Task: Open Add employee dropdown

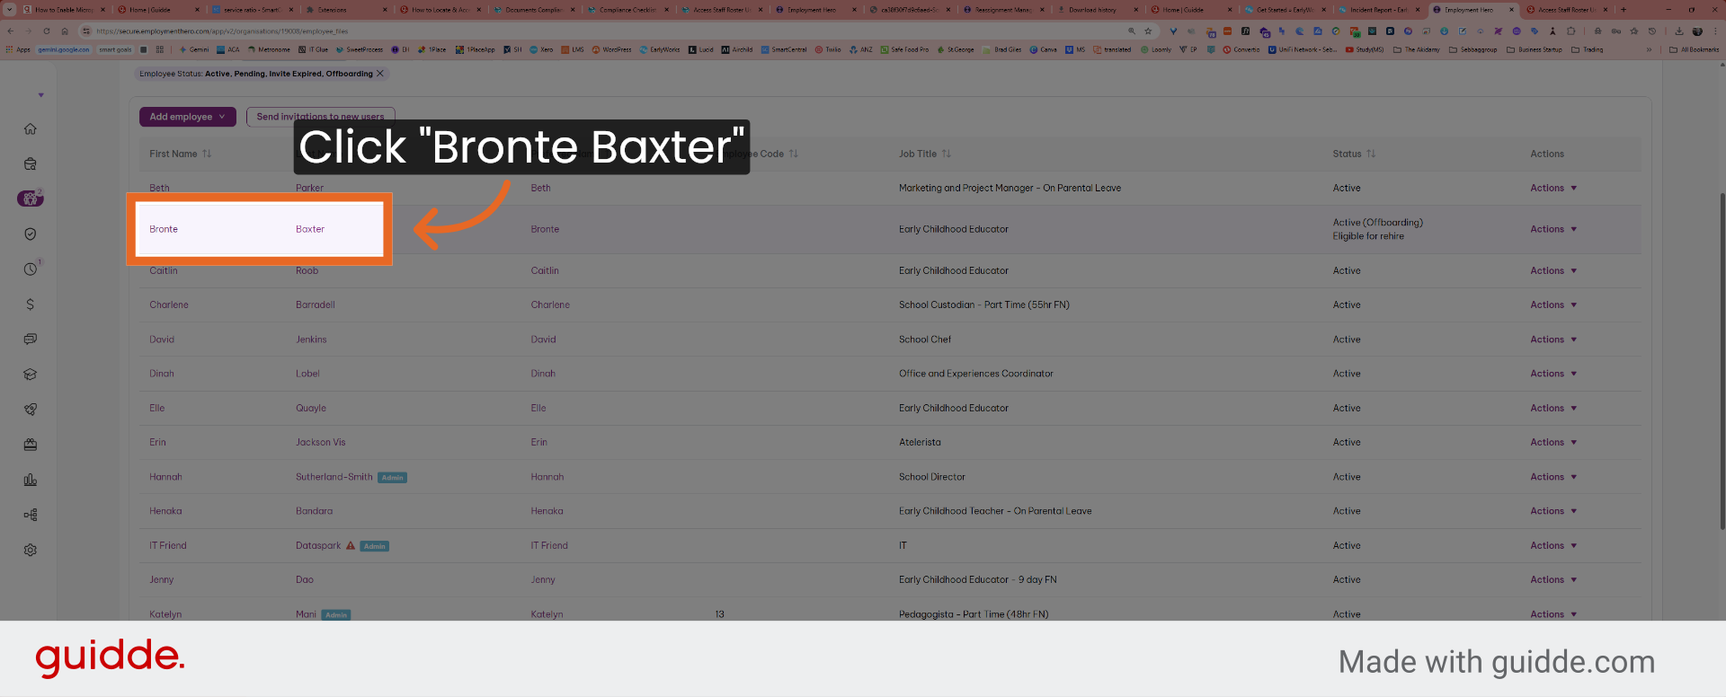Action: coord(188,117)
